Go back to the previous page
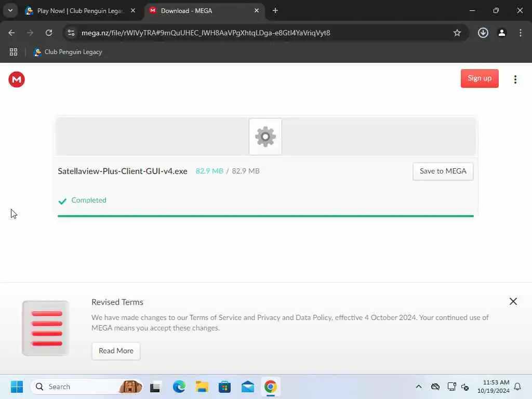Image resolution: width=532 pixels, height=399 pixels. [x=11, y=33]
